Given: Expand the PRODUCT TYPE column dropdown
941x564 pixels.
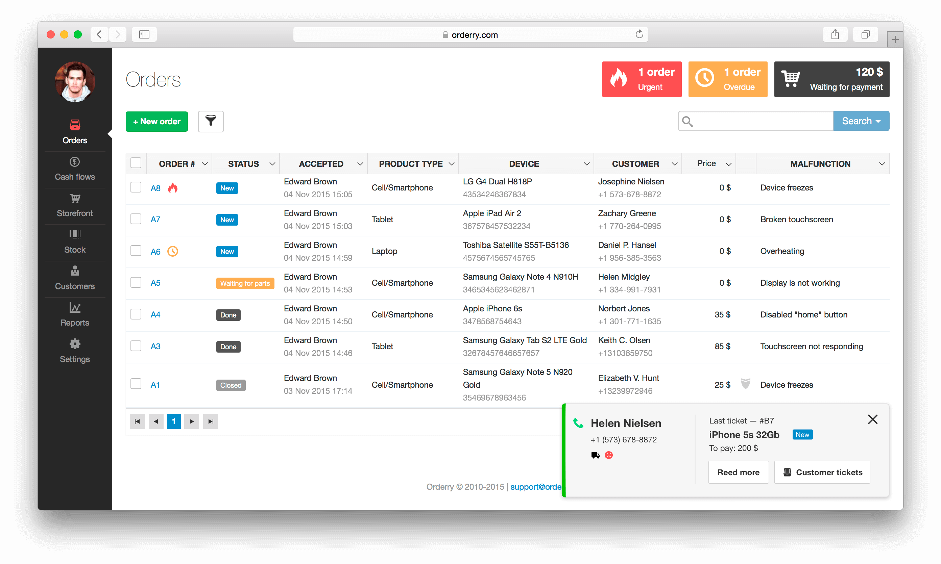Looking at the screenshot, I should (452, 164).
